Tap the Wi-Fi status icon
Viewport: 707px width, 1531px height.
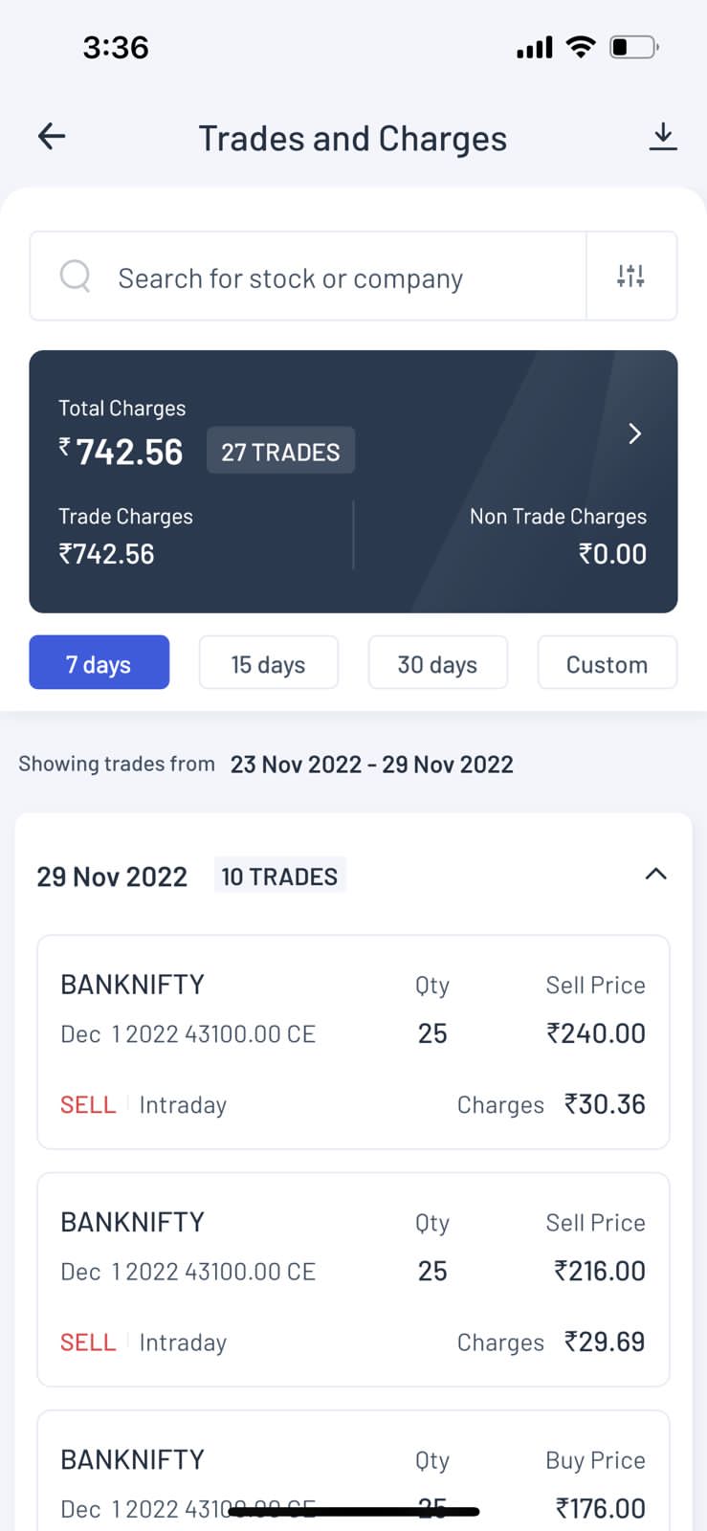click(580, 47)
